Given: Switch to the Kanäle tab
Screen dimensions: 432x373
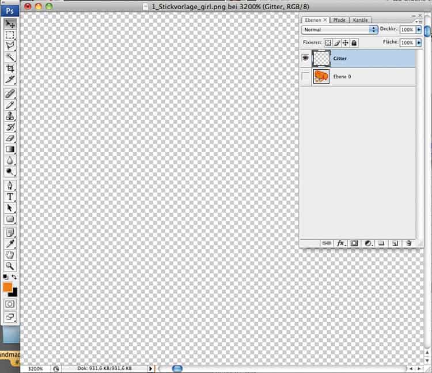Looking at the screenshot, I should [x=360, y=20].
